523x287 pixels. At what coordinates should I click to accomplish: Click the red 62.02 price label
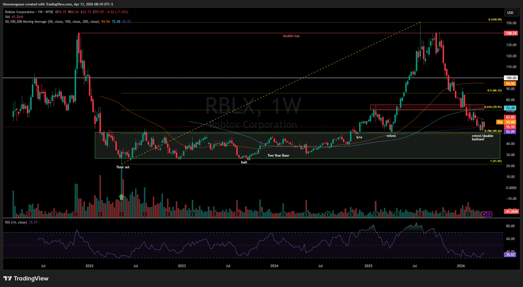pyautogui.click(x=509, y=118)
